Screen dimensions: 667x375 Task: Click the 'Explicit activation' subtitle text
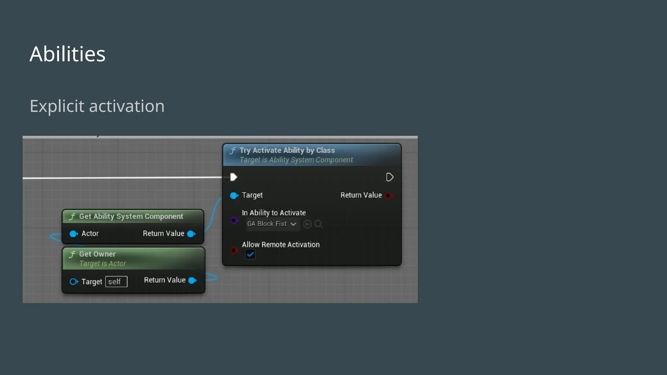97,106
